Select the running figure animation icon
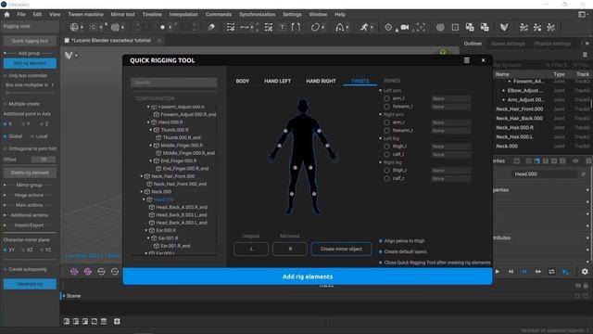This screenshot has height=334, width=593. tap(364, 27)
